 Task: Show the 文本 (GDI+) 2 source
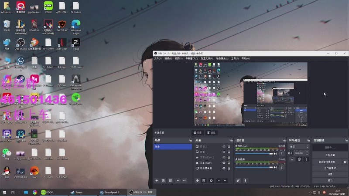click(224, 157)
